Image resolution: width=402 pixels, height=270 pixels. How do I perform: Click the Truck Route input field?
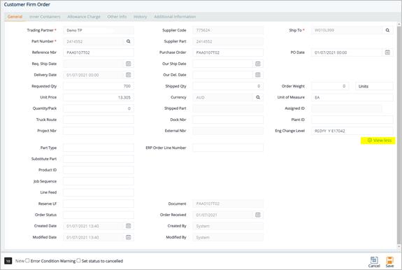(x=99, y=120)
